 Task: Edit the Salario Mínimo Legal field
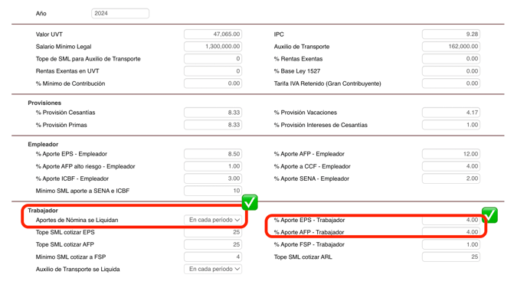213,47
